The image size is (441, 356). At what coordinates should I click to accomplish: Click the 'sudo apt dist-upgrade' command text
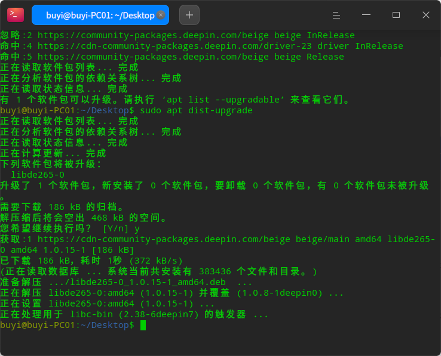pyautogui.click(x=197, y=110)
